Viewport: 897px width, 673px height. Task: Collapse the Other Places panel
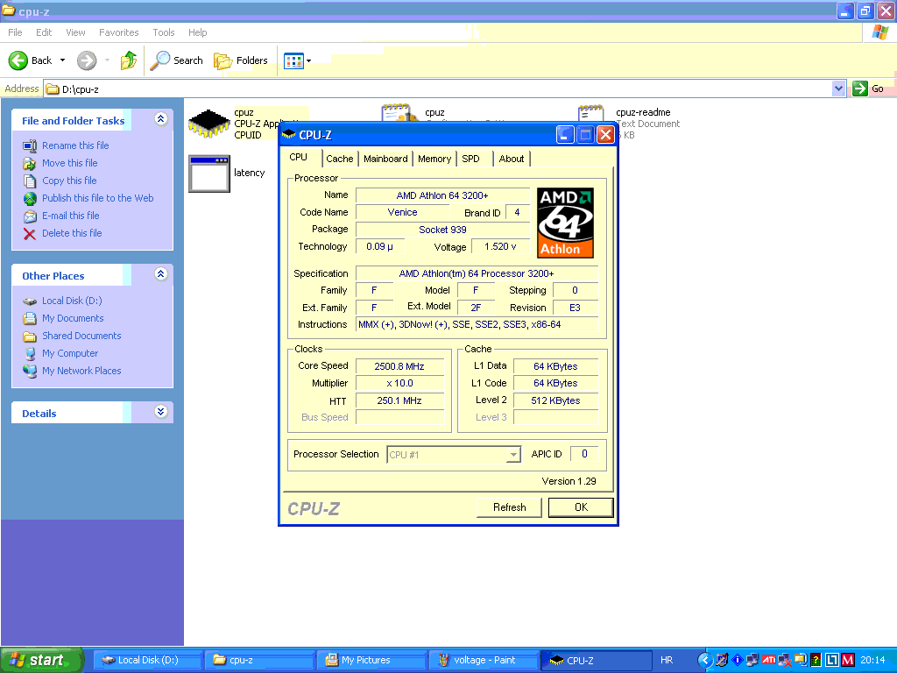(x=160, y=275)
